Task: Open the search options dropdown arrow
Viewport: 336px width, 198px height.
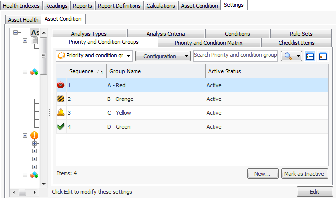Action: tap(298, 56)
